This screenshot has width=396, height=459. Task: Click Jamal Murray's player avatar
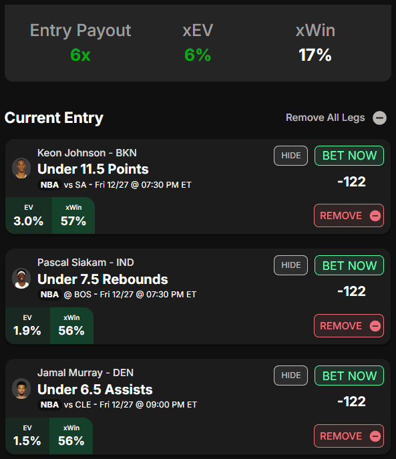click(21, 388)
